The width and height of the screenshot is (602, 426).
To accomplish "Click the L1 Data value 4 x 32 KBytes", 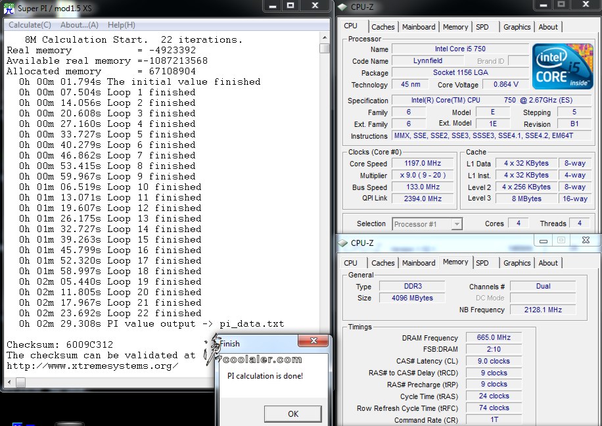I will [x=526, y=163].
